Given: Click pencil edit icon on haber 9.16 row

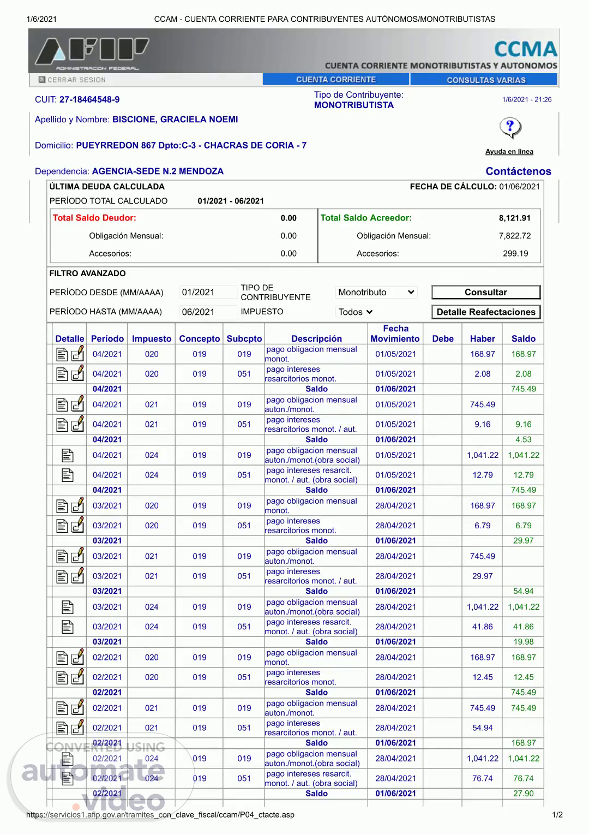Looking at the screenshot, I should 77,424.
